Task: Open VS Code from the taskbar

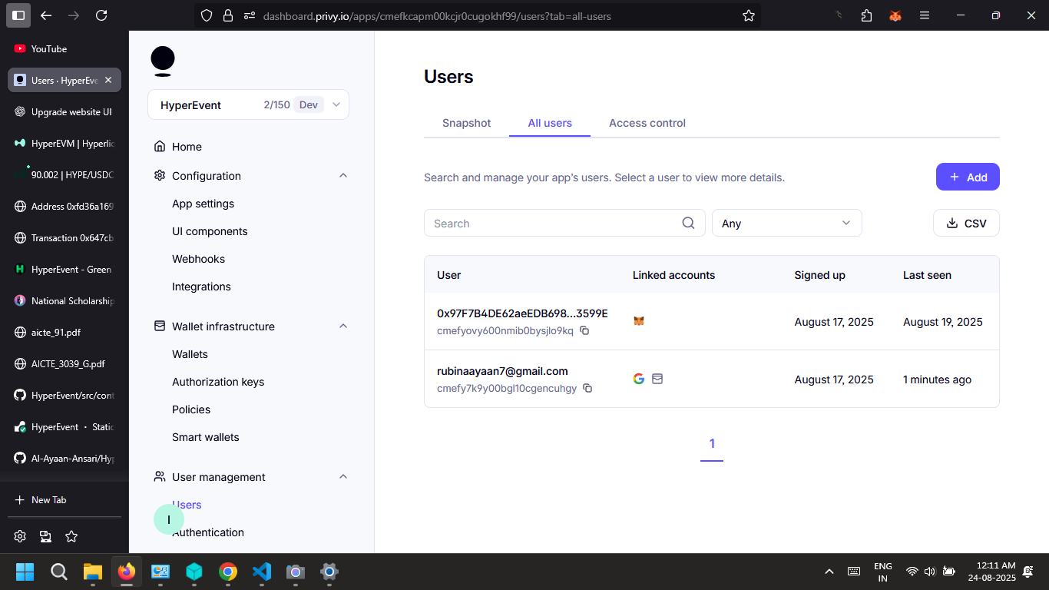Action: (262, 572)
